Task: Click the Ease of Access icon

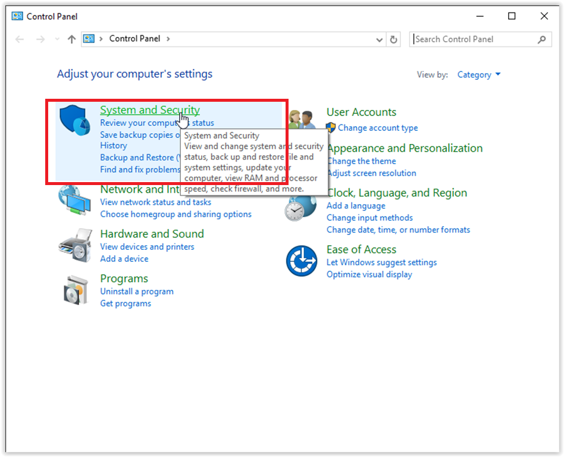Action: pyautogui.click(x=302, y=261)
